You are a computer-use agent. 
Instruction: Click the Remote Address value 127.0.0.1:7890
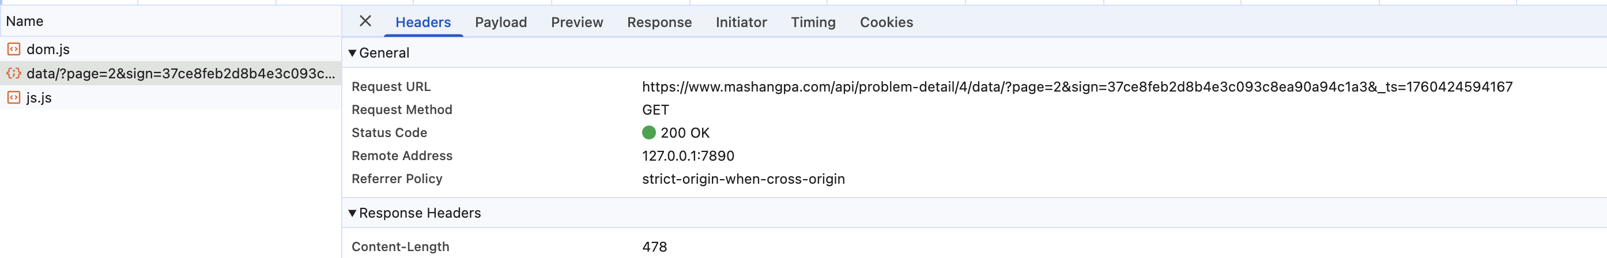[x=688, y=156]
